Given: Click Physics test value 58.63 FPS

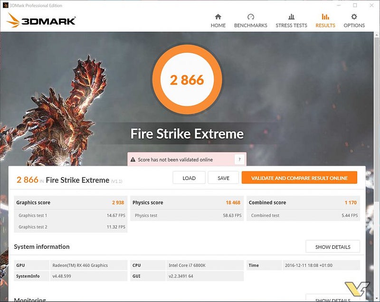Looking at the screenshot, I should 232,215.
